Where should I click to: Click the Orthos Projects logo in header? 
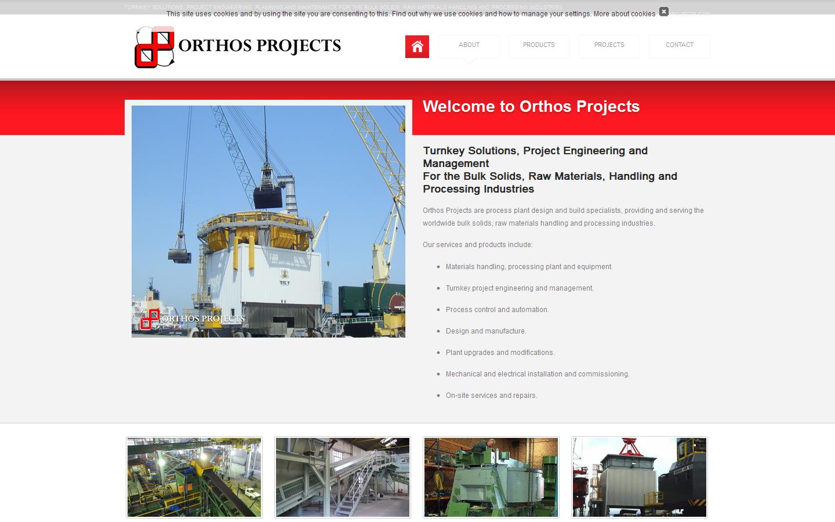(238, 47)
